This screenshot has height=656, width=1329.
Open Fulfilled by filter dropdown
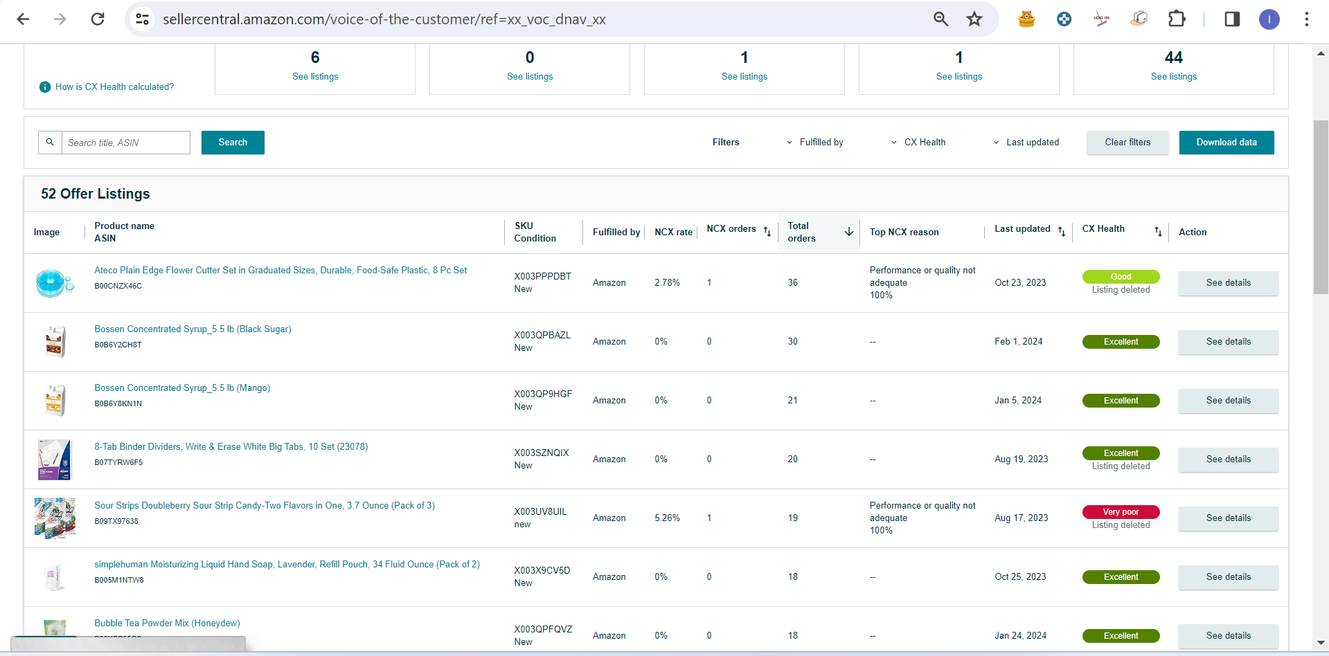815,143
